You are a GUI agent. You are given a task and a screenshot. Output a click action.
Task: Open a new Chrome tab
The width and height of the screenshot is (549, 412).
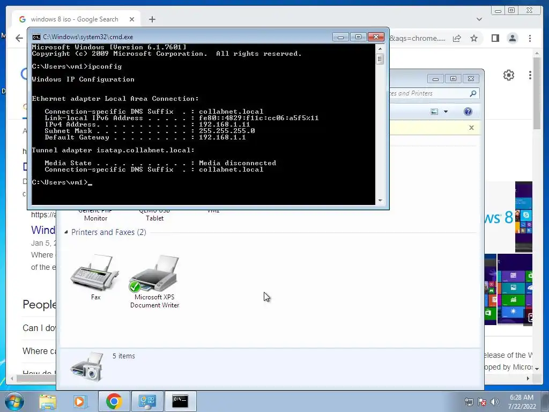tap(152, 19)
